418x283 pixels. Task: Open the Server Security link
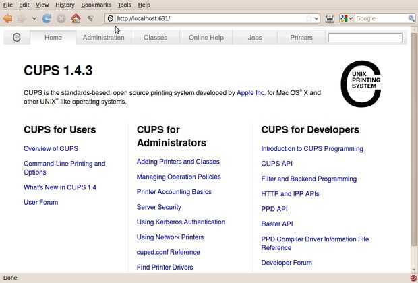159,207
